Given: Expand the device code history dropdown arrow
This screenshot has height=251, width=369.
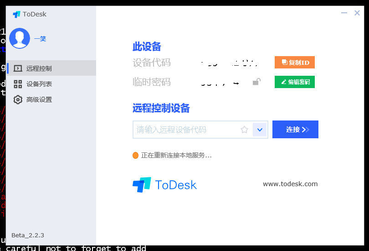Looking at the screenshot, I should click(260, 130).
